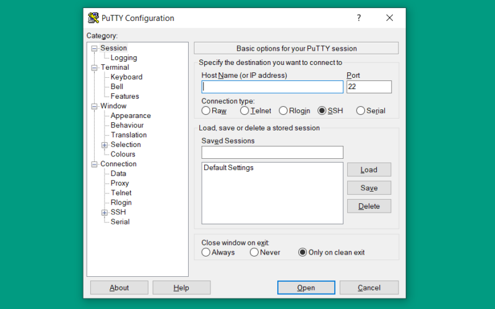The image size is (495, 309).
Task: Click the About button
Action: (119, 287)
